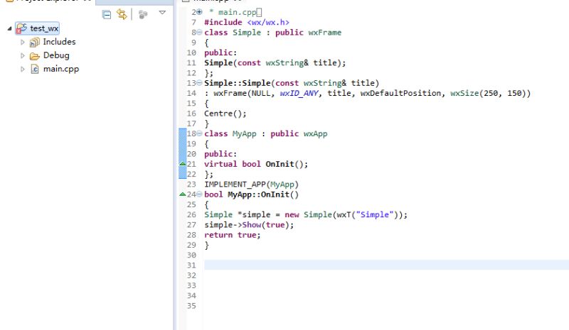This screenshot has height=330, width=569.
Task: Click the IMPLEMENT_APP(MyApp) macro
Action: [251, 185]
